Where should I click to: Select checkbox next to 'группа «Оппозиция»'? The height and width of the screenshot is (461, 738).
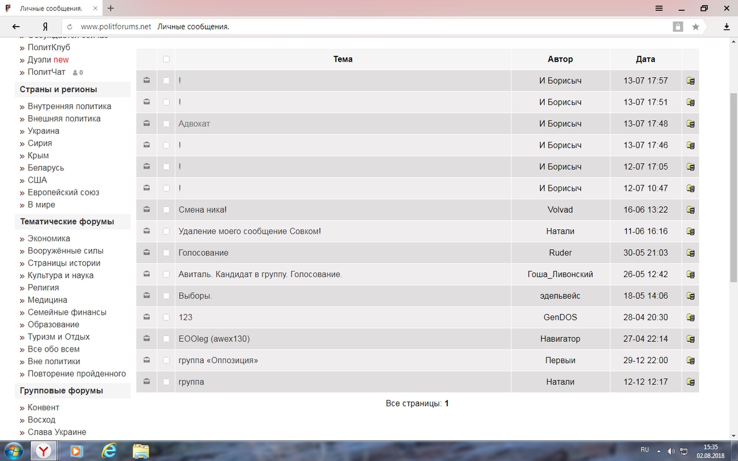(166, 360)
